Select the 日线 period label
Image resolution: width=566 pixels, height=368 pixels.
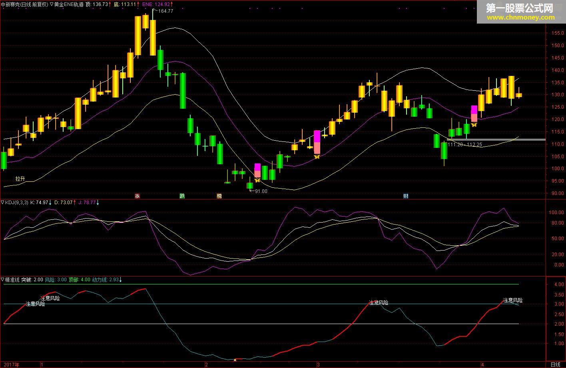click(x=555, y=364)
